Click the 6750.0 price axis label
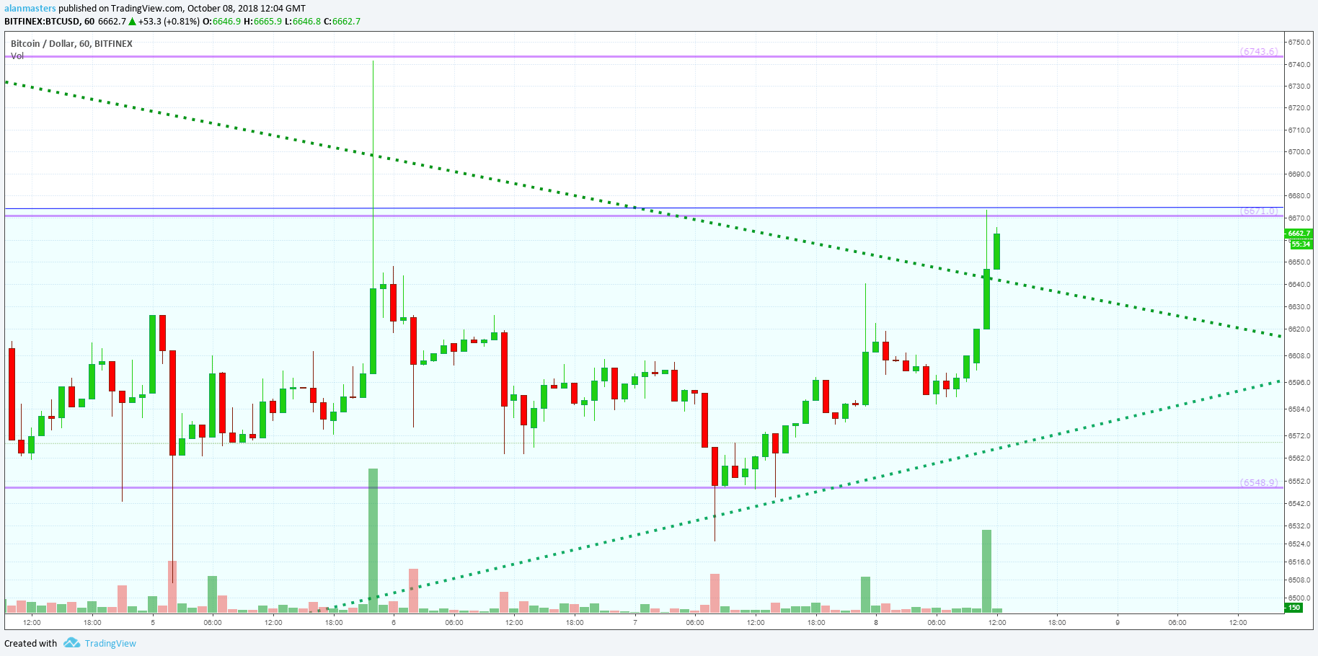The width and height of the screenshot is (1318, 656). point(1299,43)
